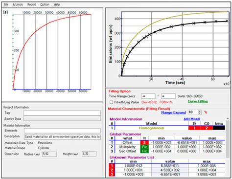This screenshot has width=232, height=179.
Task: Click the Offset min cell -1.000E+003
Action: tap(161, 142)
